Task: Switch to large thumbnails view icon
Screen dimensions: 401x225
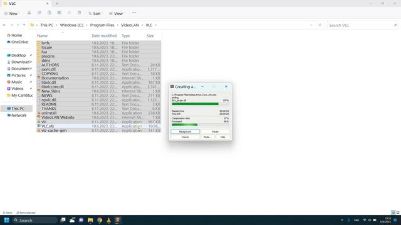Action: pos(398,212)
